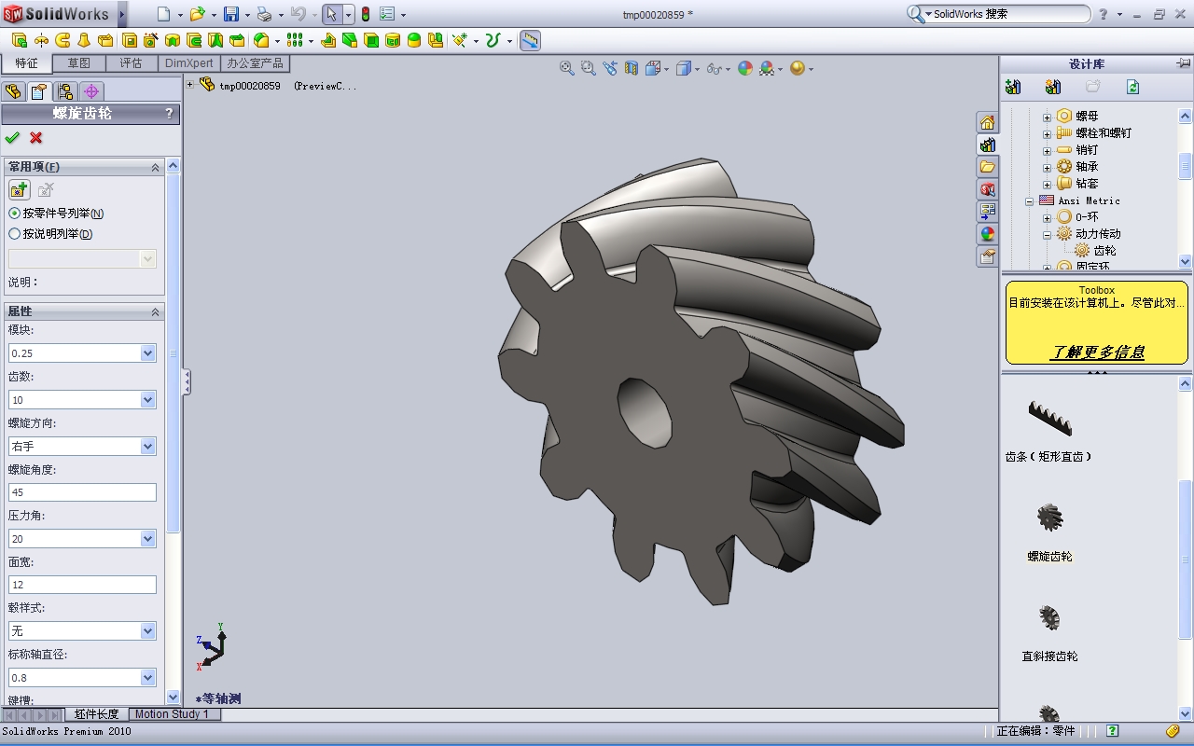Viewport: 1194px width, 746px height.
Task: Open the pressure angle dropdown showing 20
Action: pyautogui.click(x=147, y=539)
